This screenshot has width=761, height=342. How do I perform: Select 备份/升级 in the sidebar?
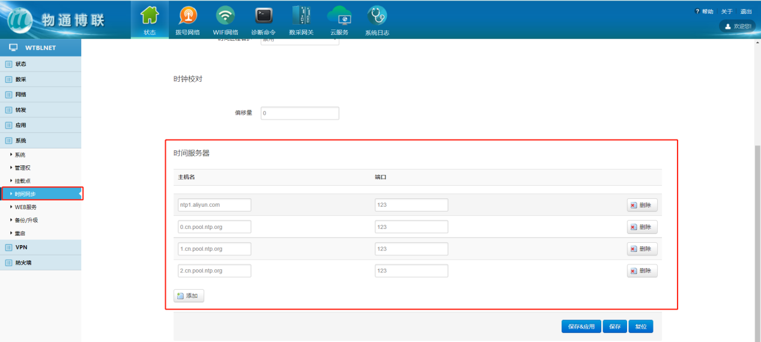(27, 220)
